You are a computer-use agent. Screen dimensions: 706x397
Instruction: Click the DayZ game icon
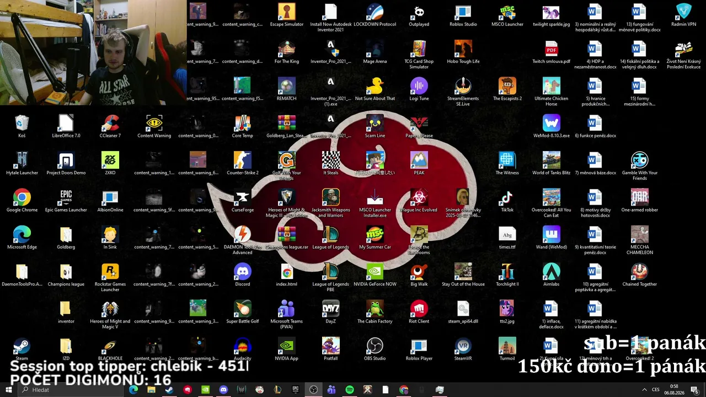click(331, 308)
